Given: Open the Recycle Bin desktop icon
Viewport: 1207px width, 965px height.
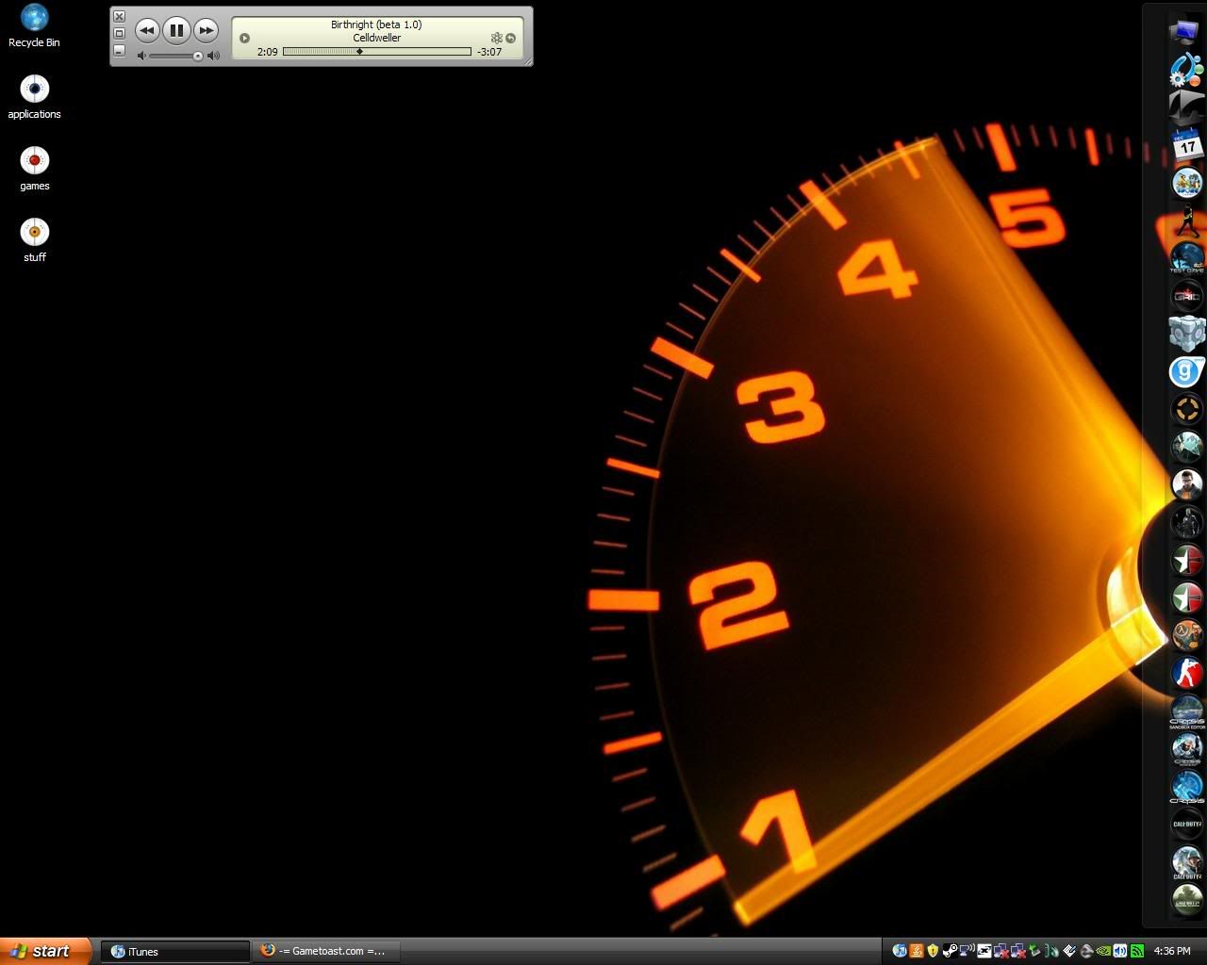Looking at the screenshot, I should 34,25.
